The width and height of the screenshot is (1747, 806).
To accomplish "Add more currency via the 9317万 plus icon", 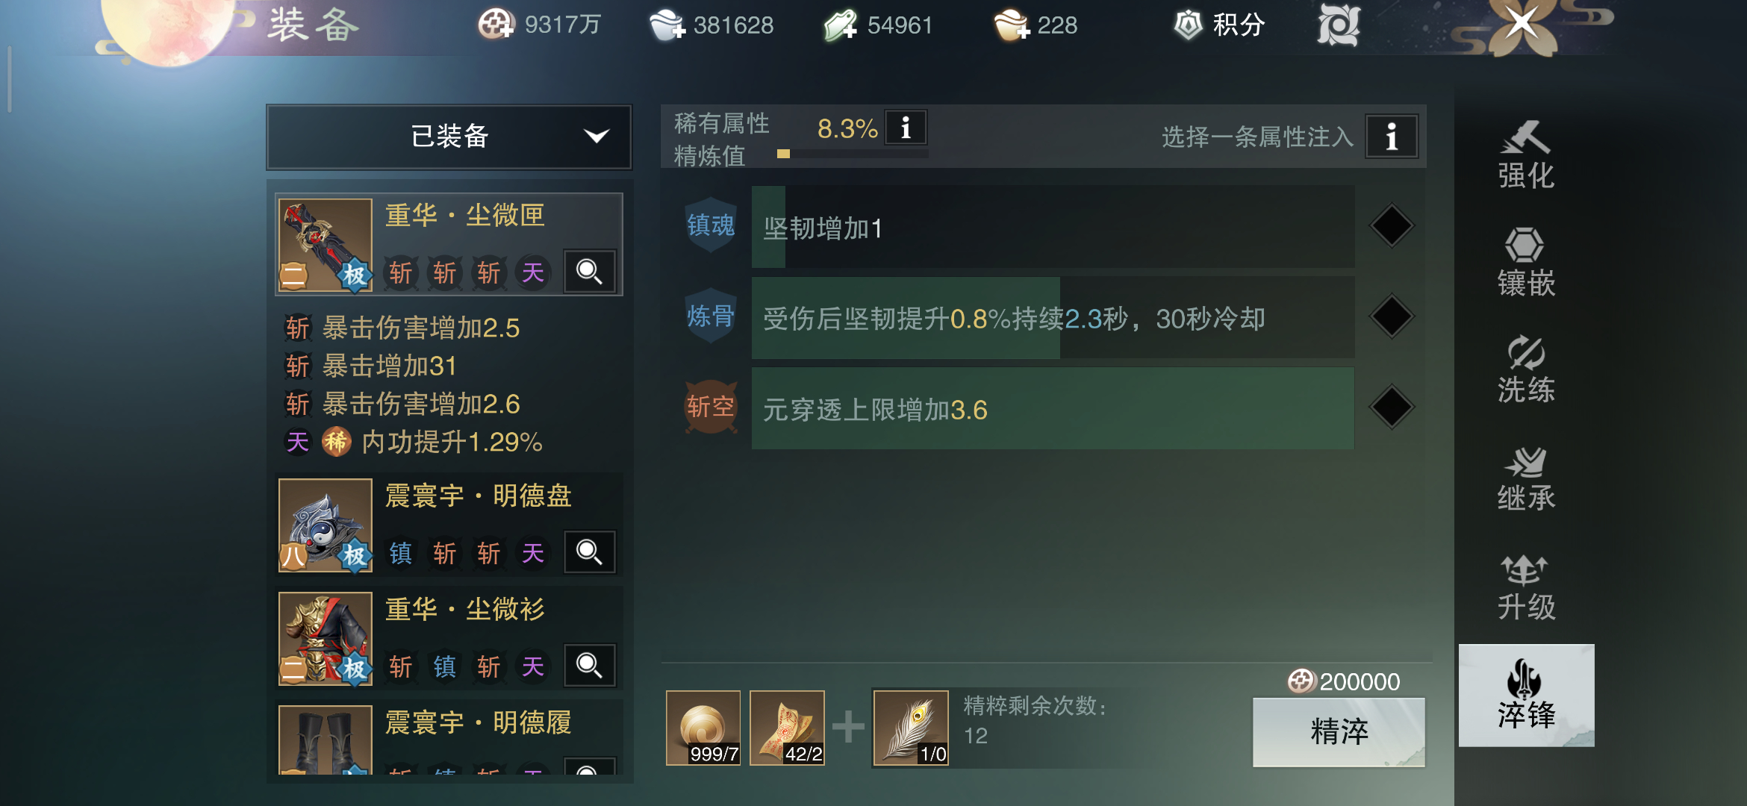I will 496,25.
